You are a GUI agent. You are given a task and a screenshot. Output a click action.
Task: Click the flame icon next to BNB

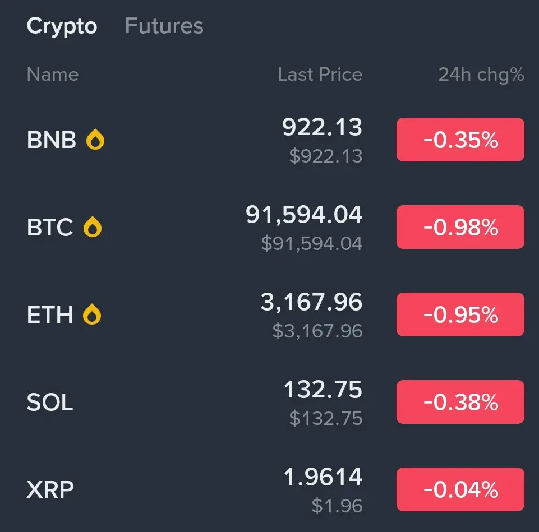coord(95,140)
